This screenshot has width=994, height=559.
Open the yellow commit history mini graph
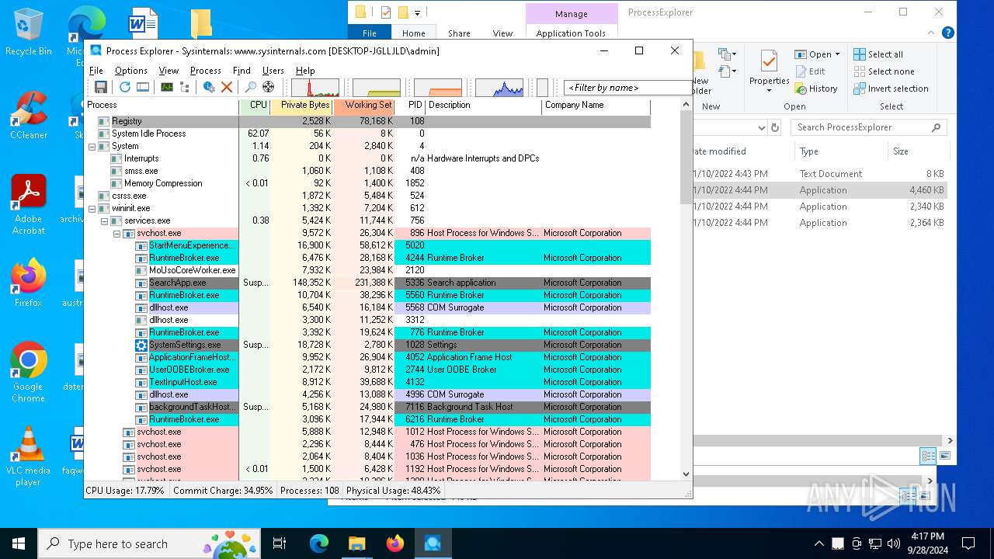(377, 87)
